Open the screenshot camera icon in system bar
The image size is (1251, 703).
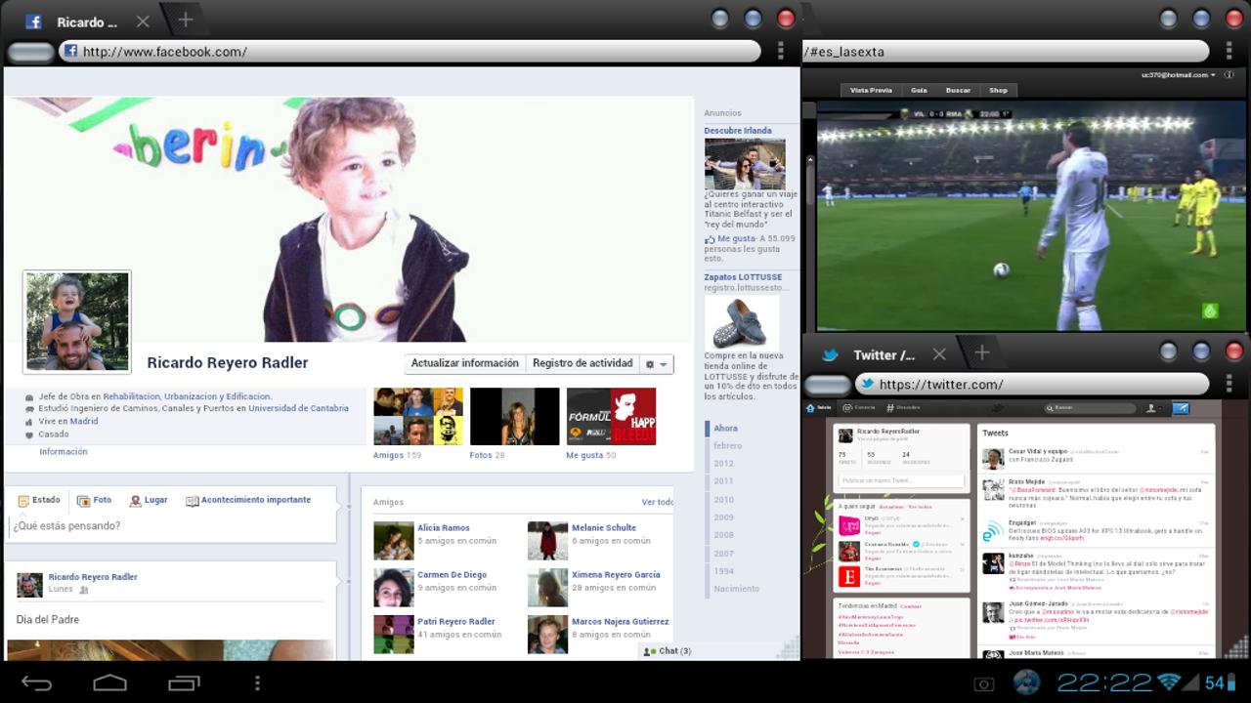click(983, 683)
